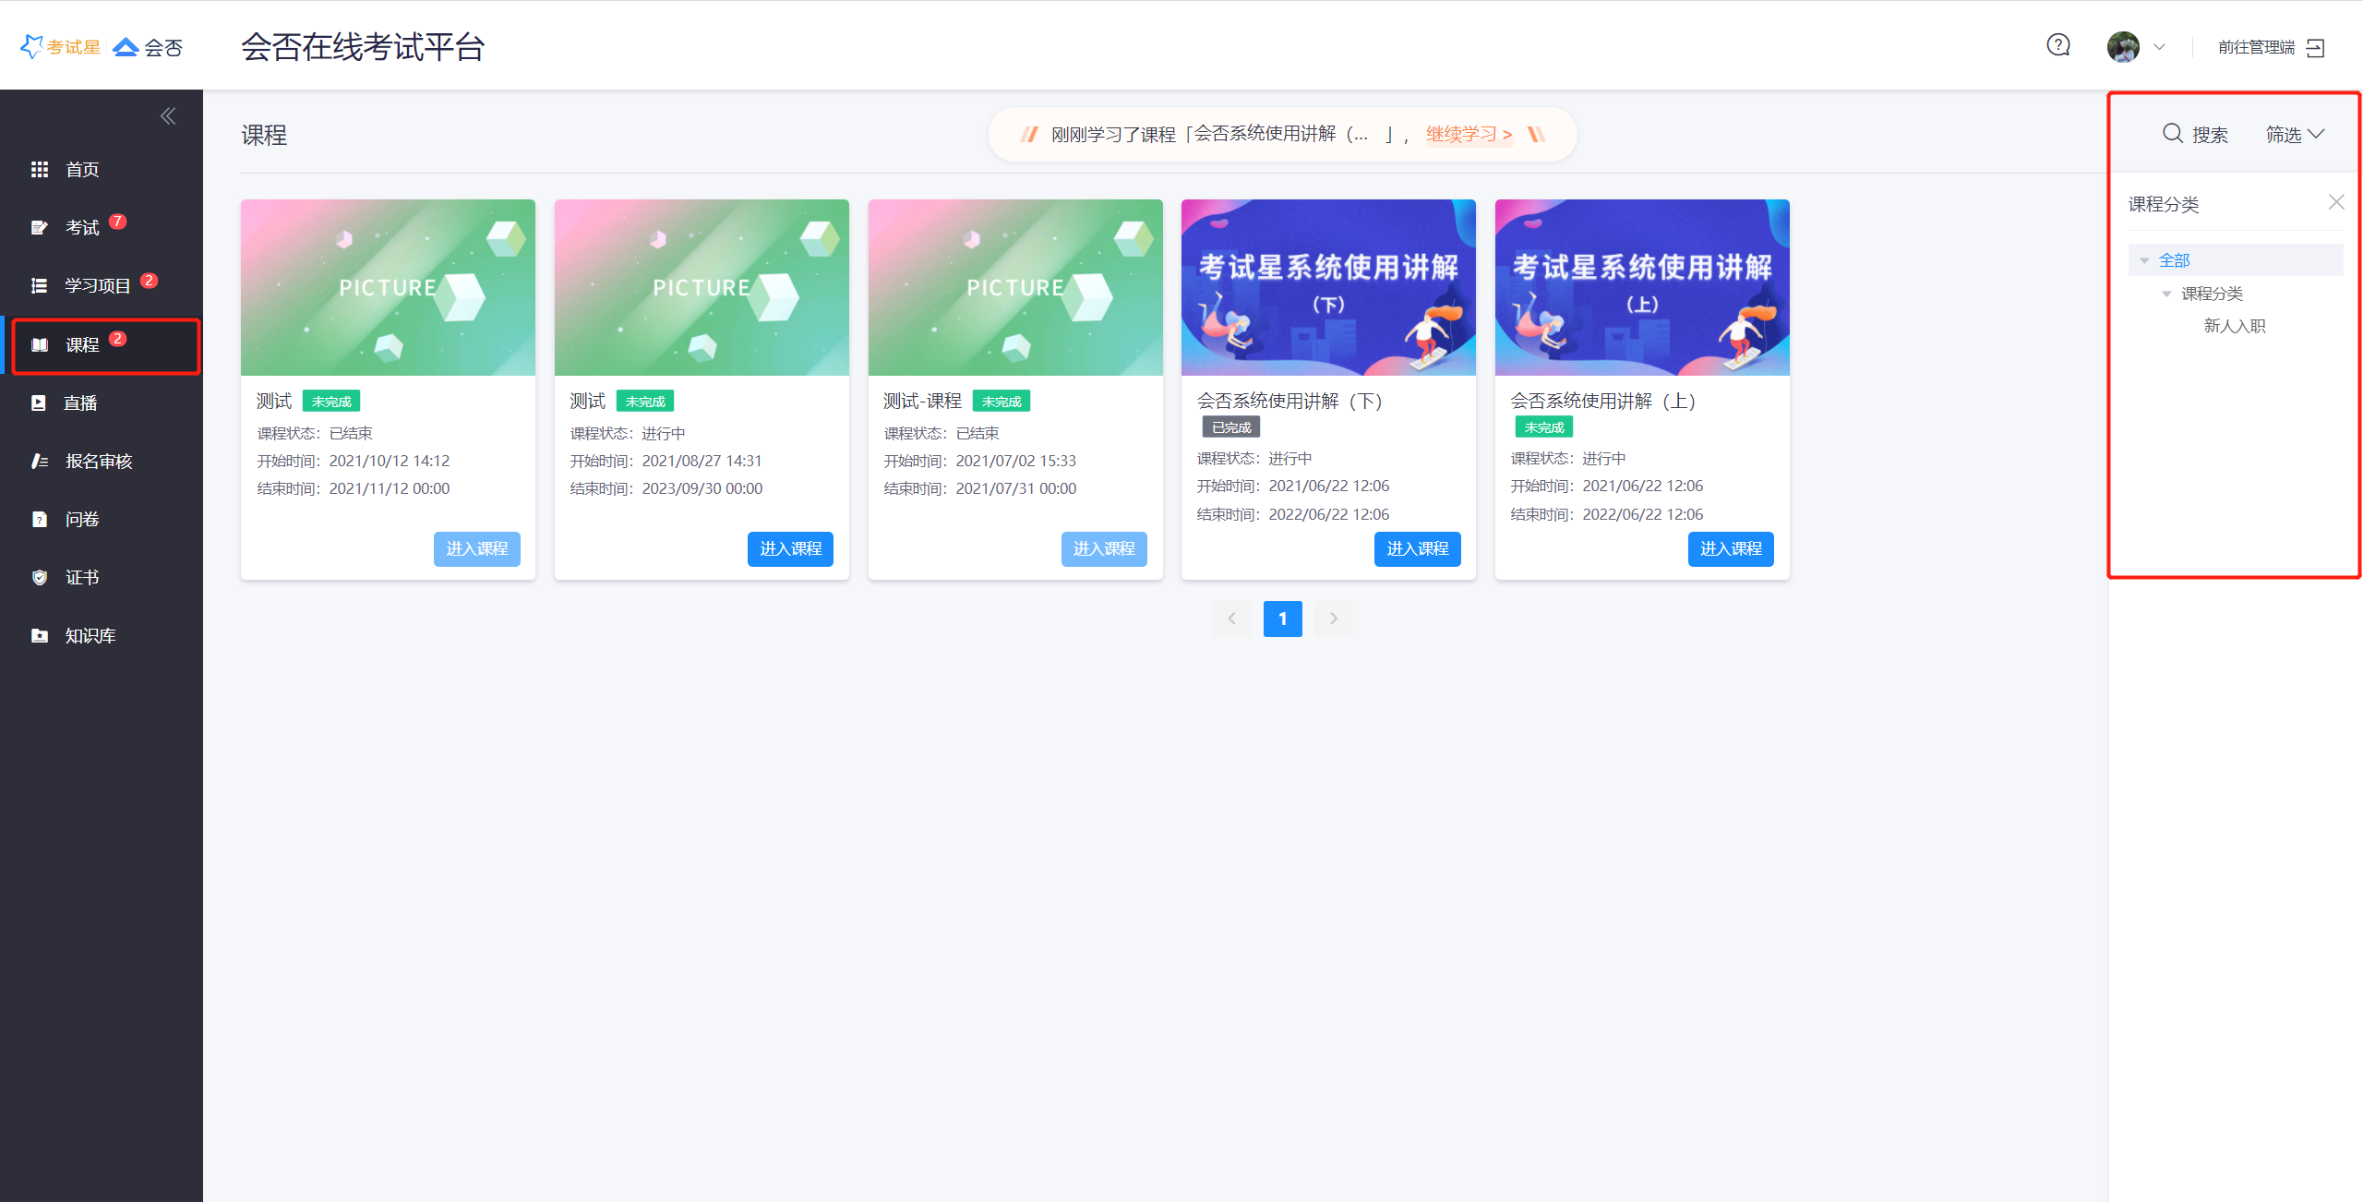Click 进入课程 for 会否系统使用讲解（下）
The height and width of the screenshot is (1202, 2363).
tap(1416, 549)
